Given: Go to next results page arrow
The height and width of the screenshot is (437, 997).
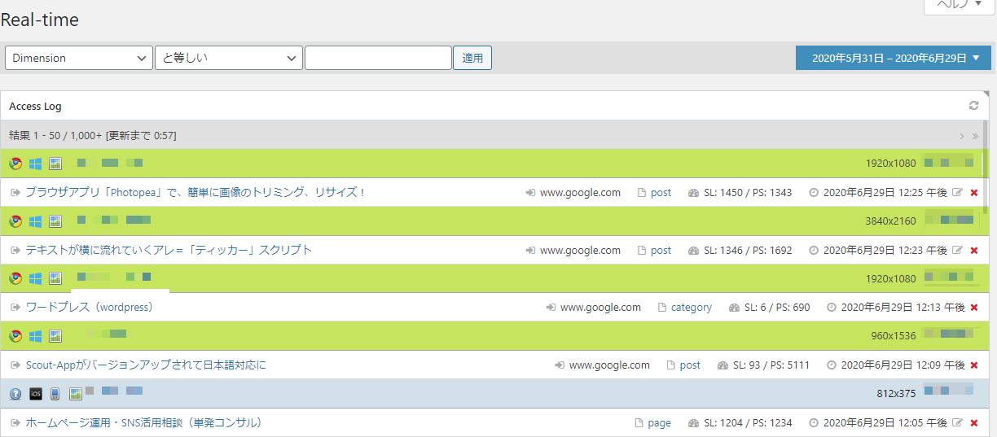Looking at the screenshot, I should coord(962,136).
